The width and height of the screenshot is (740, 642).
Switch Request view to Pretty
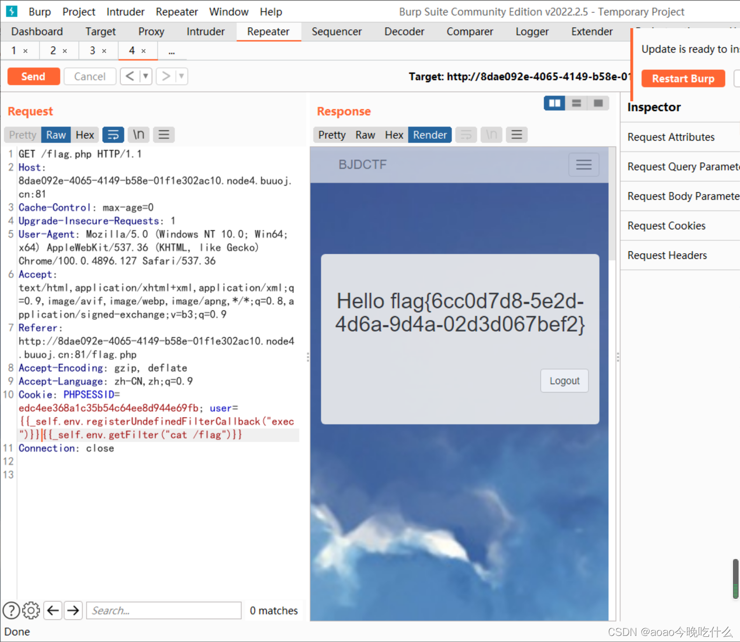22,135
